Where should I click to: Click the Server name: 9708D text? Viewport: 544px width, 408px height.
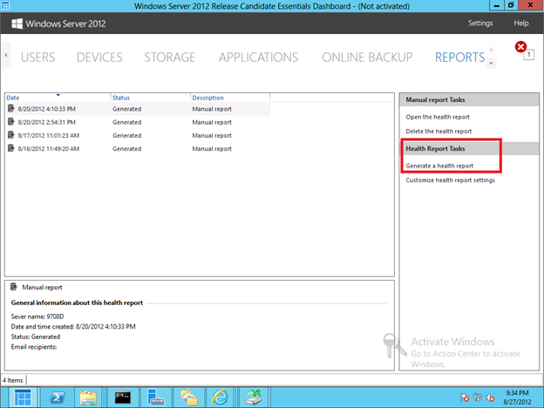(37, 316)
